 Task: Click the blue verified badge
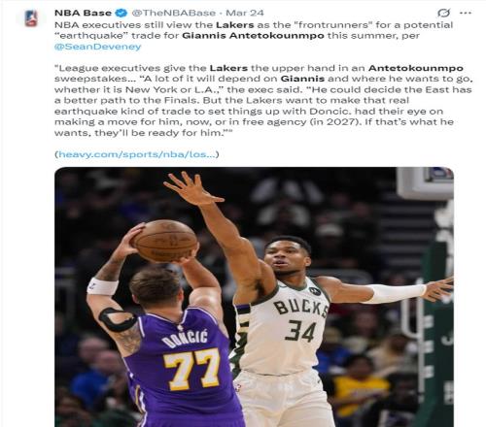pos(121,13)
